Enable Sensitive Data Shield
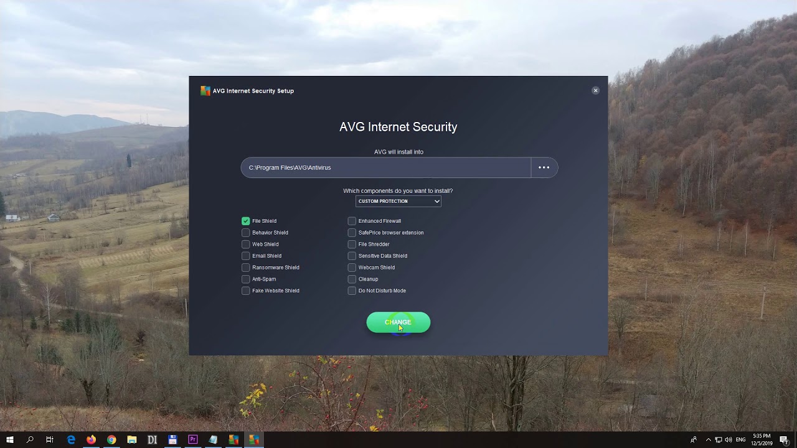 click(352, 256)
